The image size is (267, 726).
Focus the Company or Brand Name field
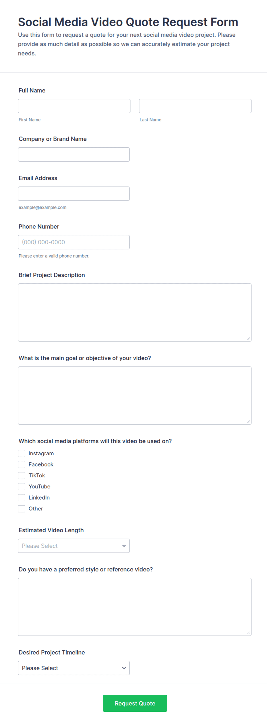click(74, 155)
